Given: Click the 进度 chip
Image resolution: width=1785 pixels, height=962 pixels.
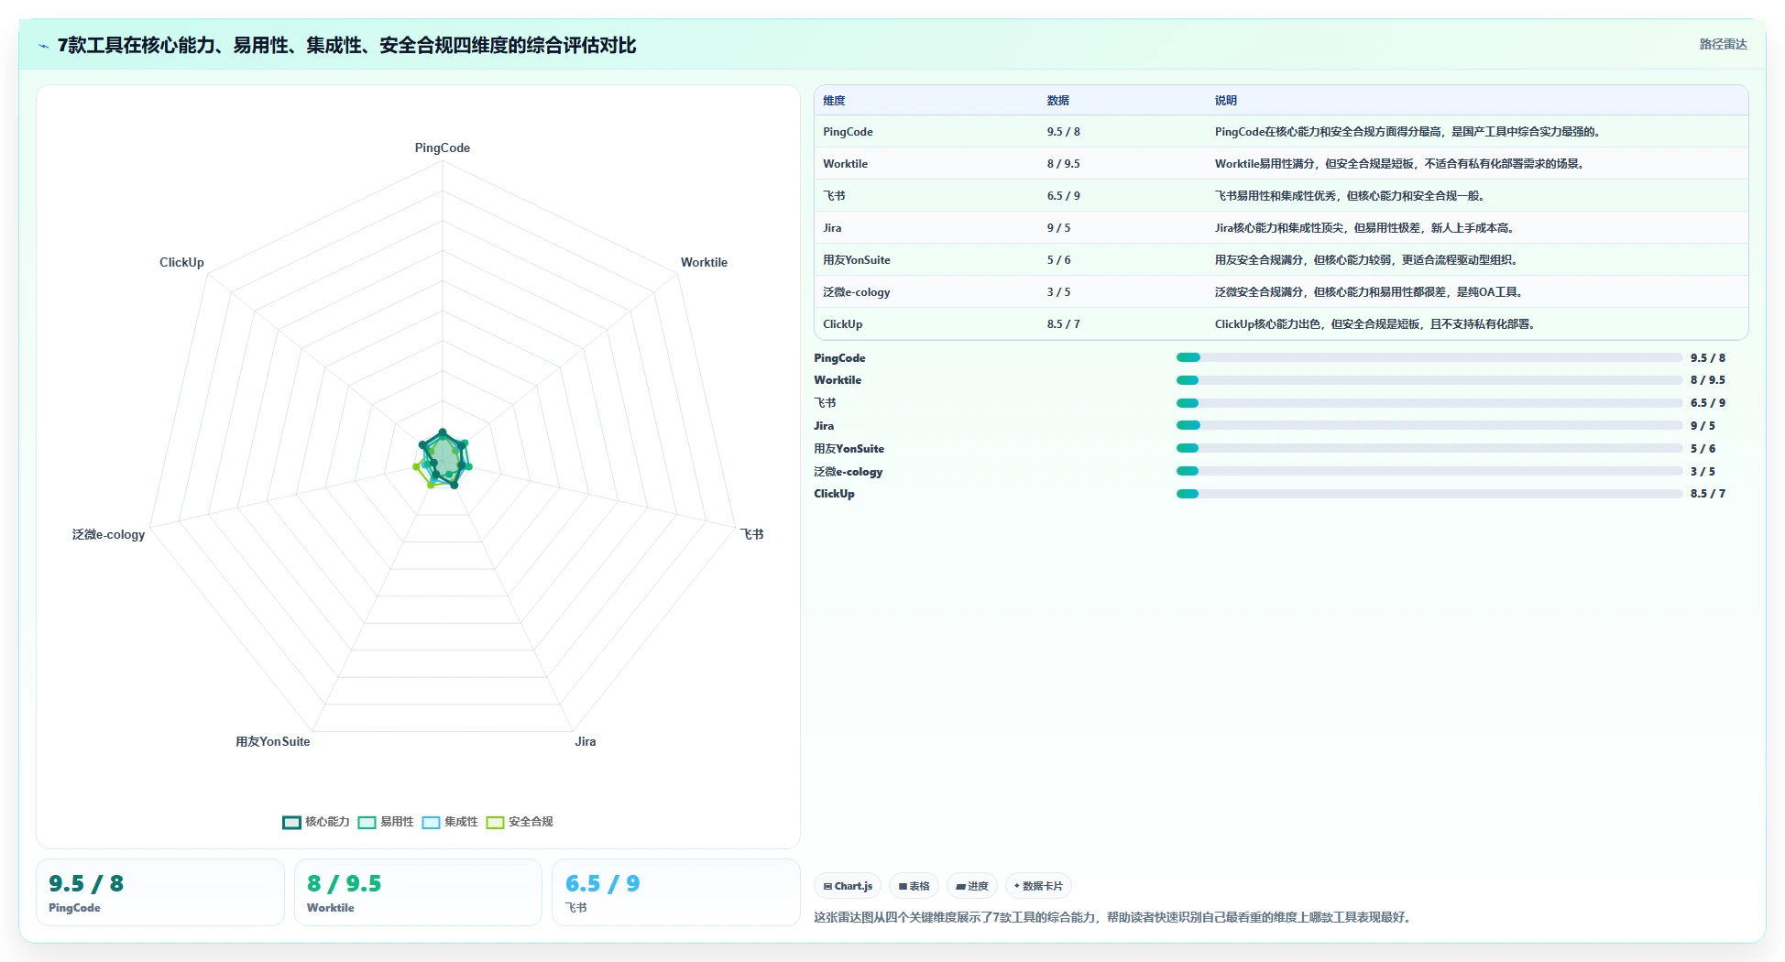Looking at the screenshot, I should pyautogui.click(x=971, y=886).
